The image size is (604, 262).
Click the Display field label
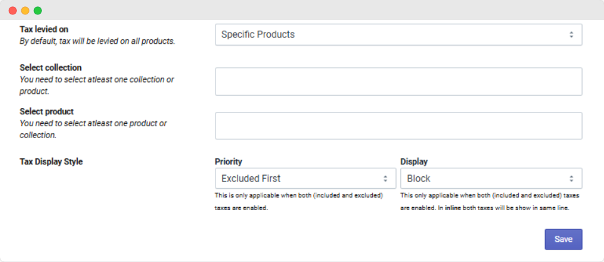[x=414, y=161]
